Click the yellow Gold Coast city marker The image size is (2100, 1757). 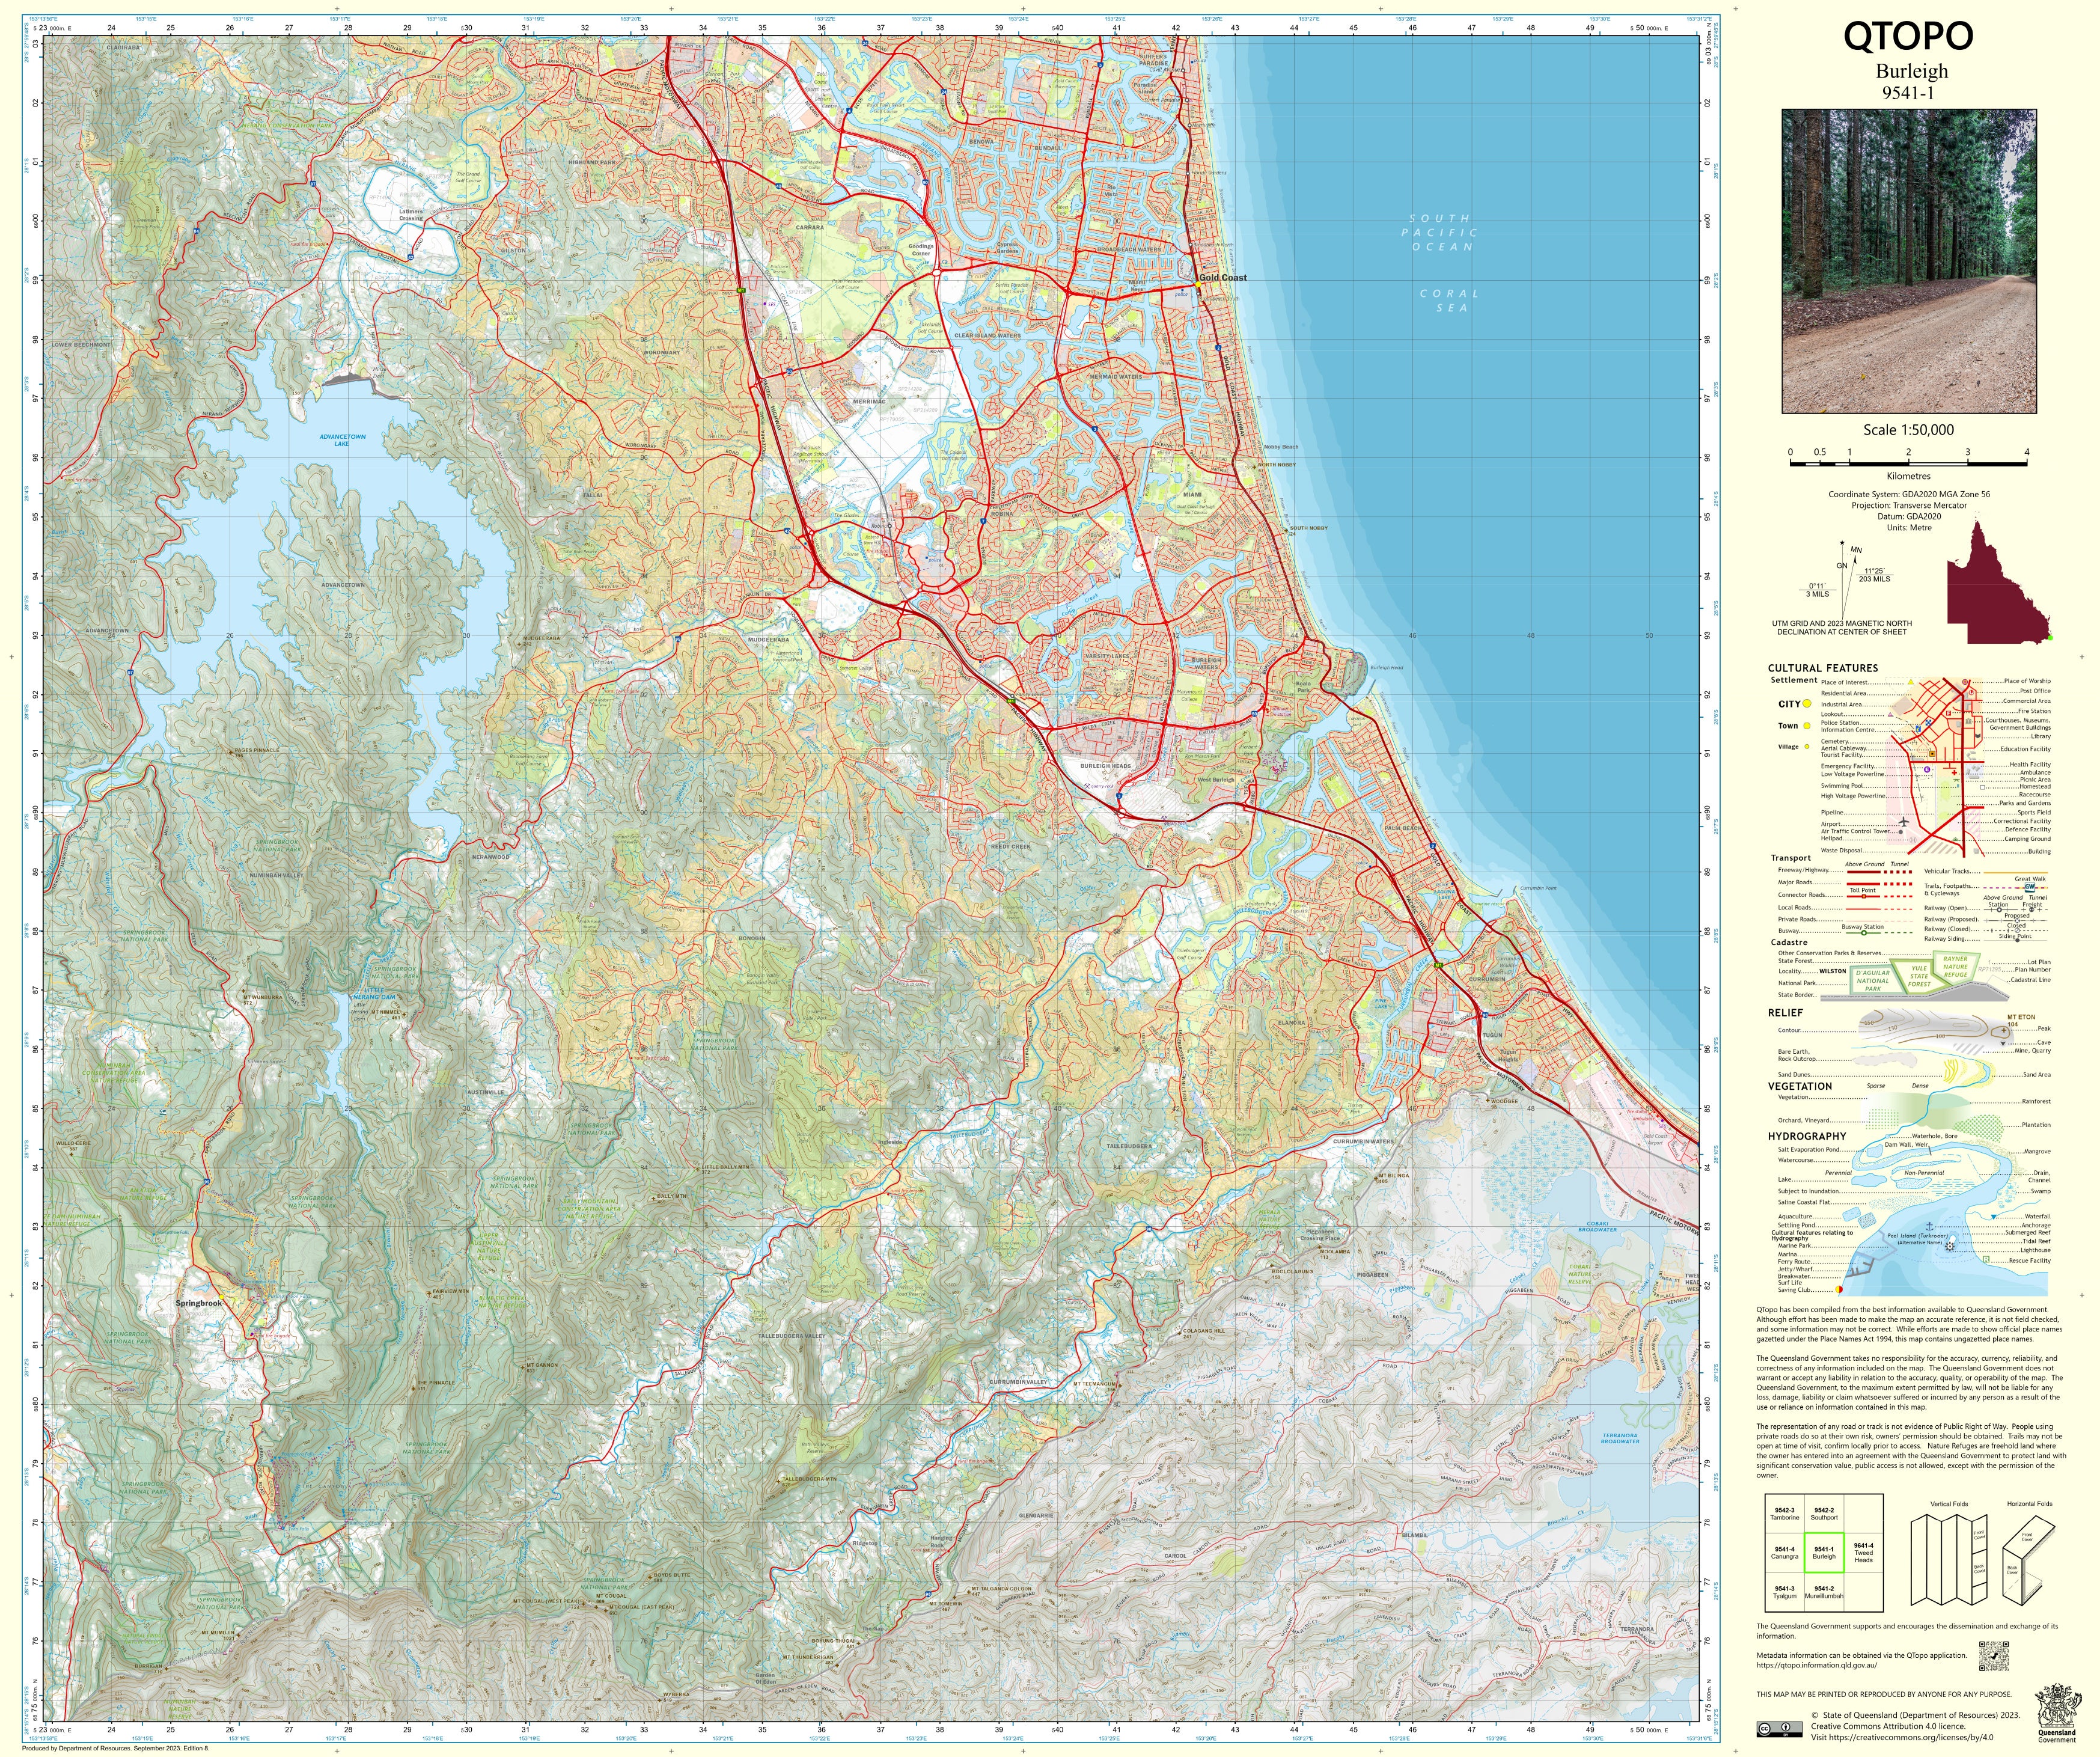click(x=1198, y=285)
